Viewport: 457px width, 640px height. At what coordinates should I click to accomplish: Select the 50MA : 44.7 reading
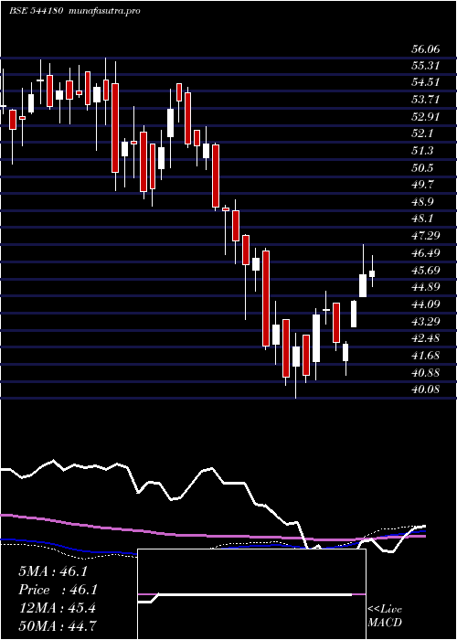57,625
